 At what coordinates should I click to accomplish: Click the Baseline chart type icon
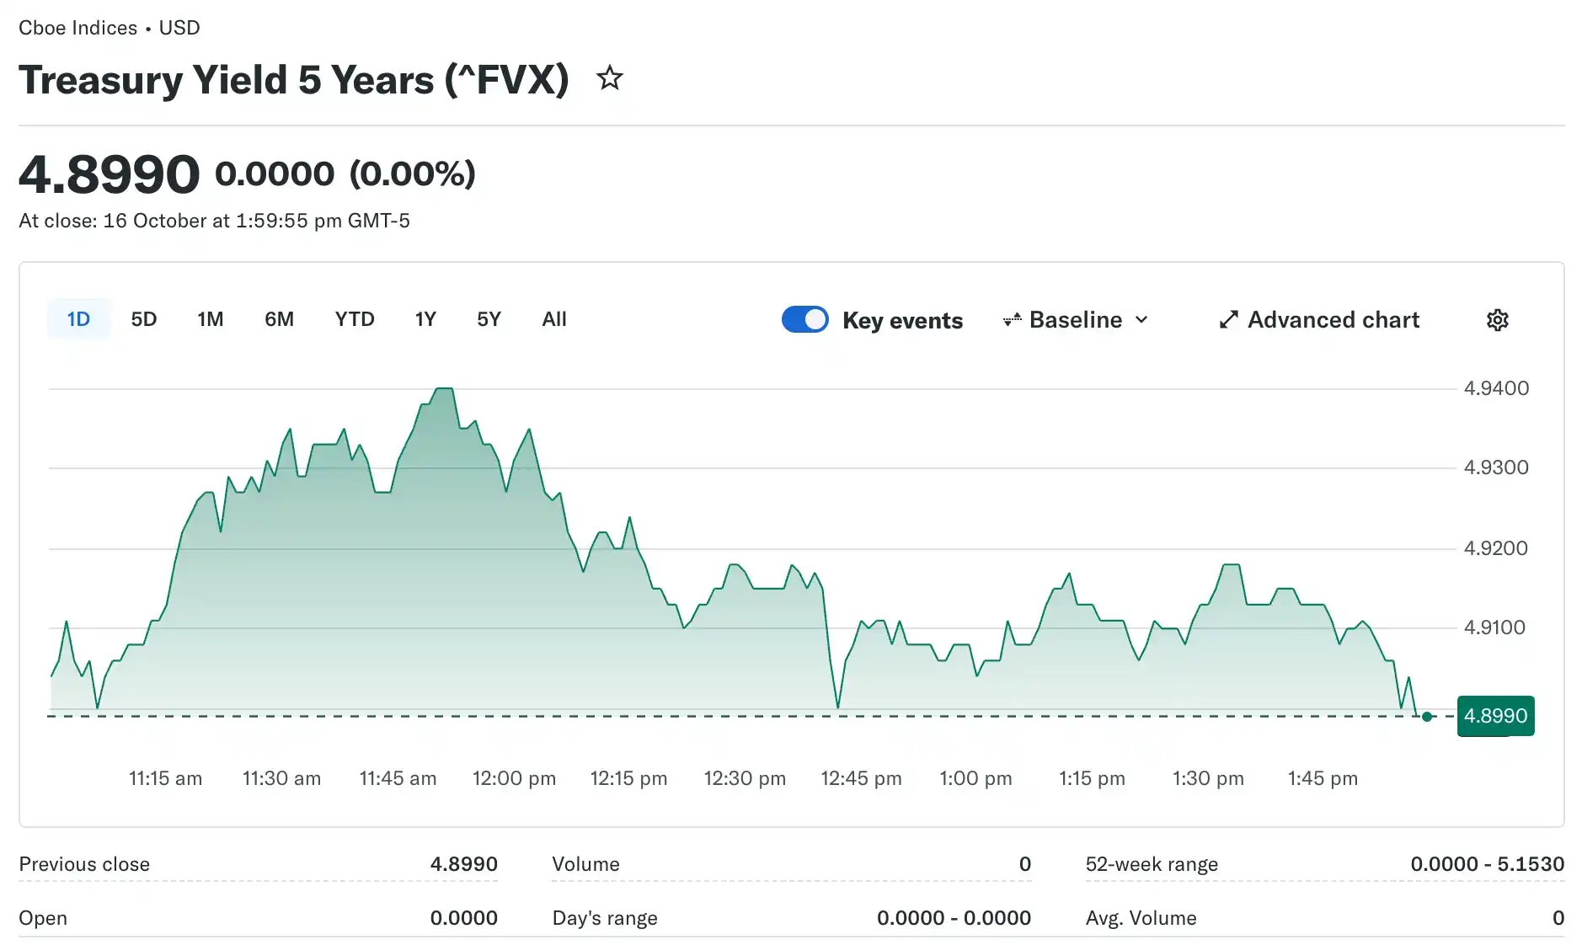point(1012,320)
